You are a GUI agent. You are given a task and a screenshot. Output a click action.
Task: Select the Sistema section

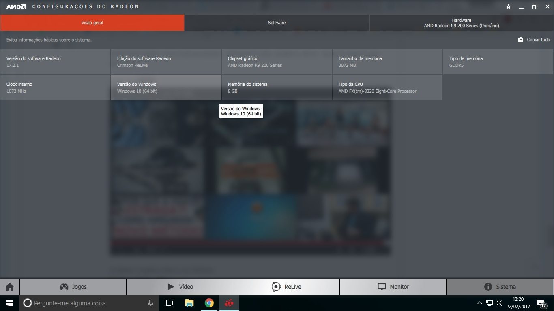(x=500, y=287)
